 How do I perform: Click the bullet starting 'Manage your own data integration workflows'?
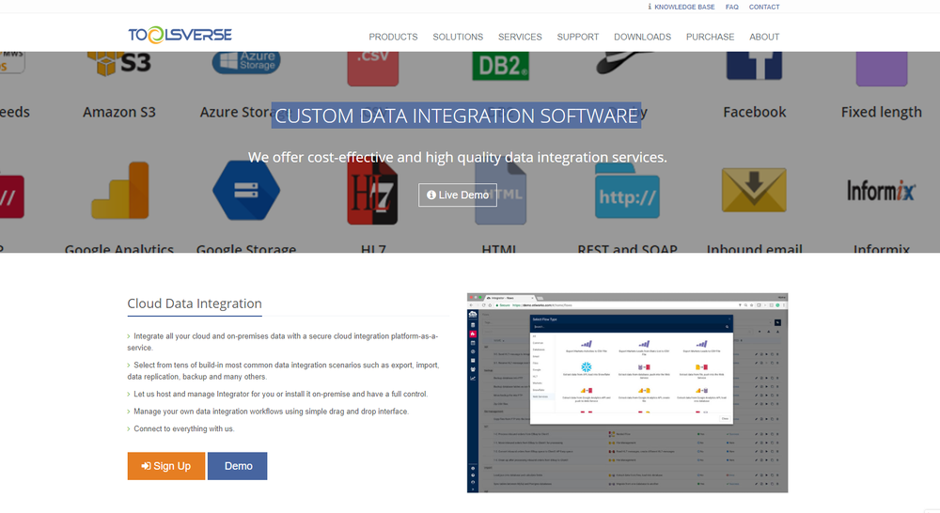click(271, 412)
